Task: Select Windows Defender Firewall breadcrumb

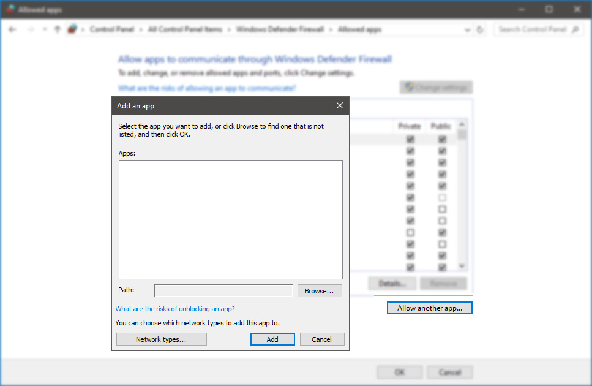Action: coord(280,29)
